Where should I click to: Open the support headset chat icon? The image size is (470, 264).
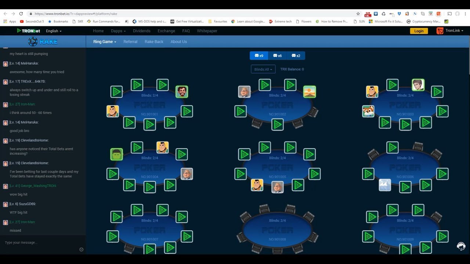pyautogui.click(x=461, y=246)
